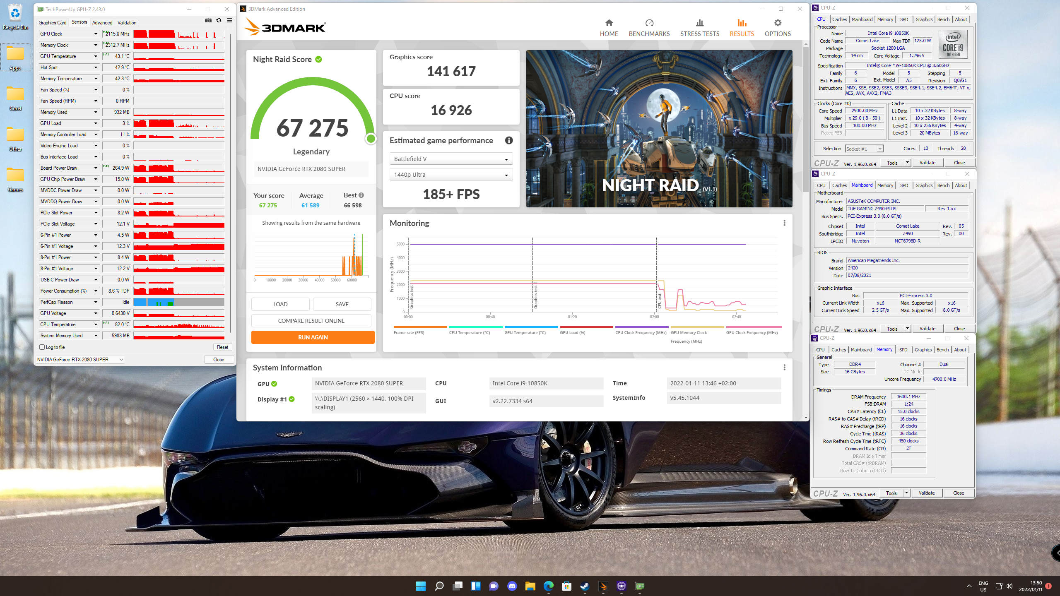Click the GPU Load (%) legend color bar

[586, 327]
